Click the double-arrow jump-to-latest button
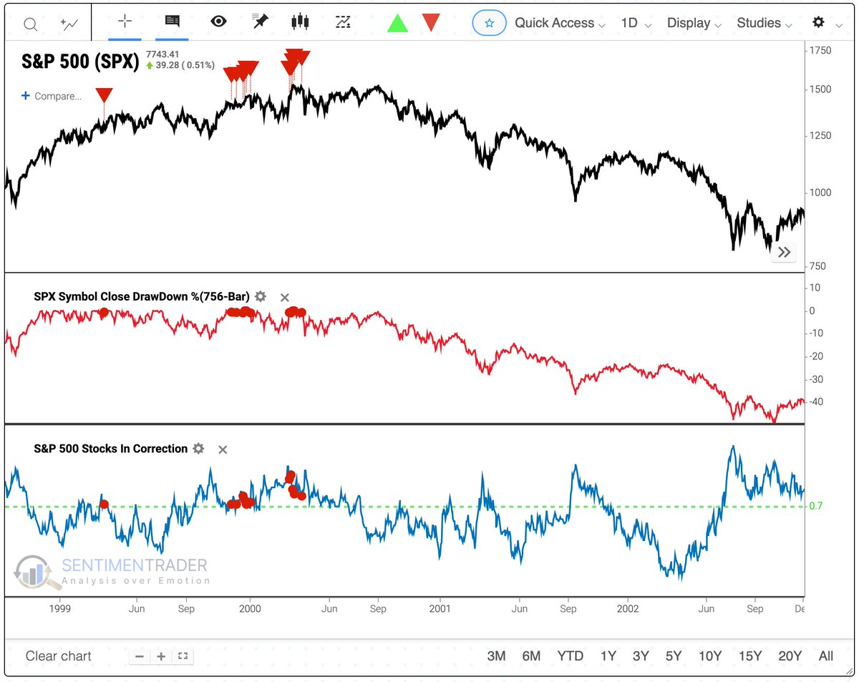The height and width of the screenshot is (682, 859). click(x=784, y=252)
